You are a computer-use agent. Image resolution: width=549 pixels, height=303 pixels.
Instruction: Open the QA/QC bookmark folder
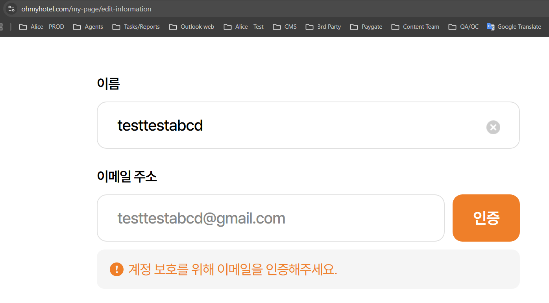coord(464,27)
